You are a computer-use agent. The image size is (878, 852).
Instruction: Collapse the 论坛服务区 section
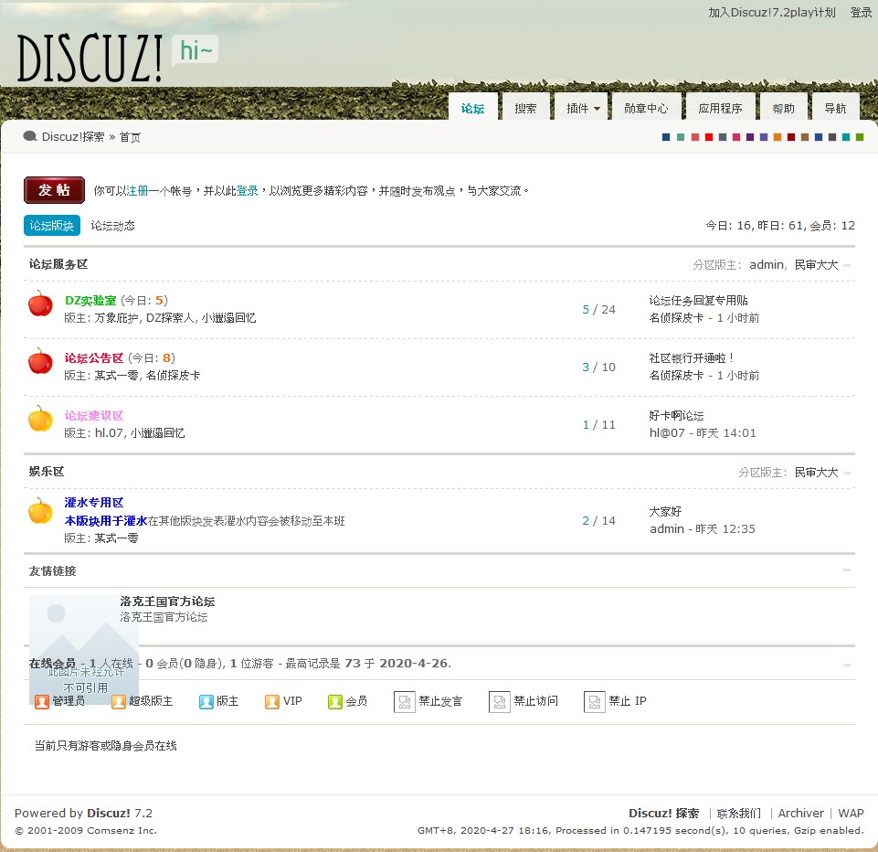(x=847, y=265)
